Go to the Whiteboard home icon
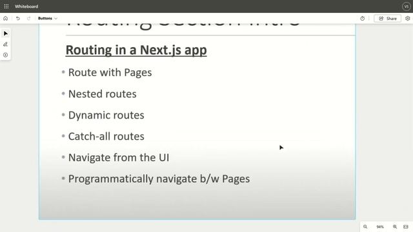 tap(6, 19)
